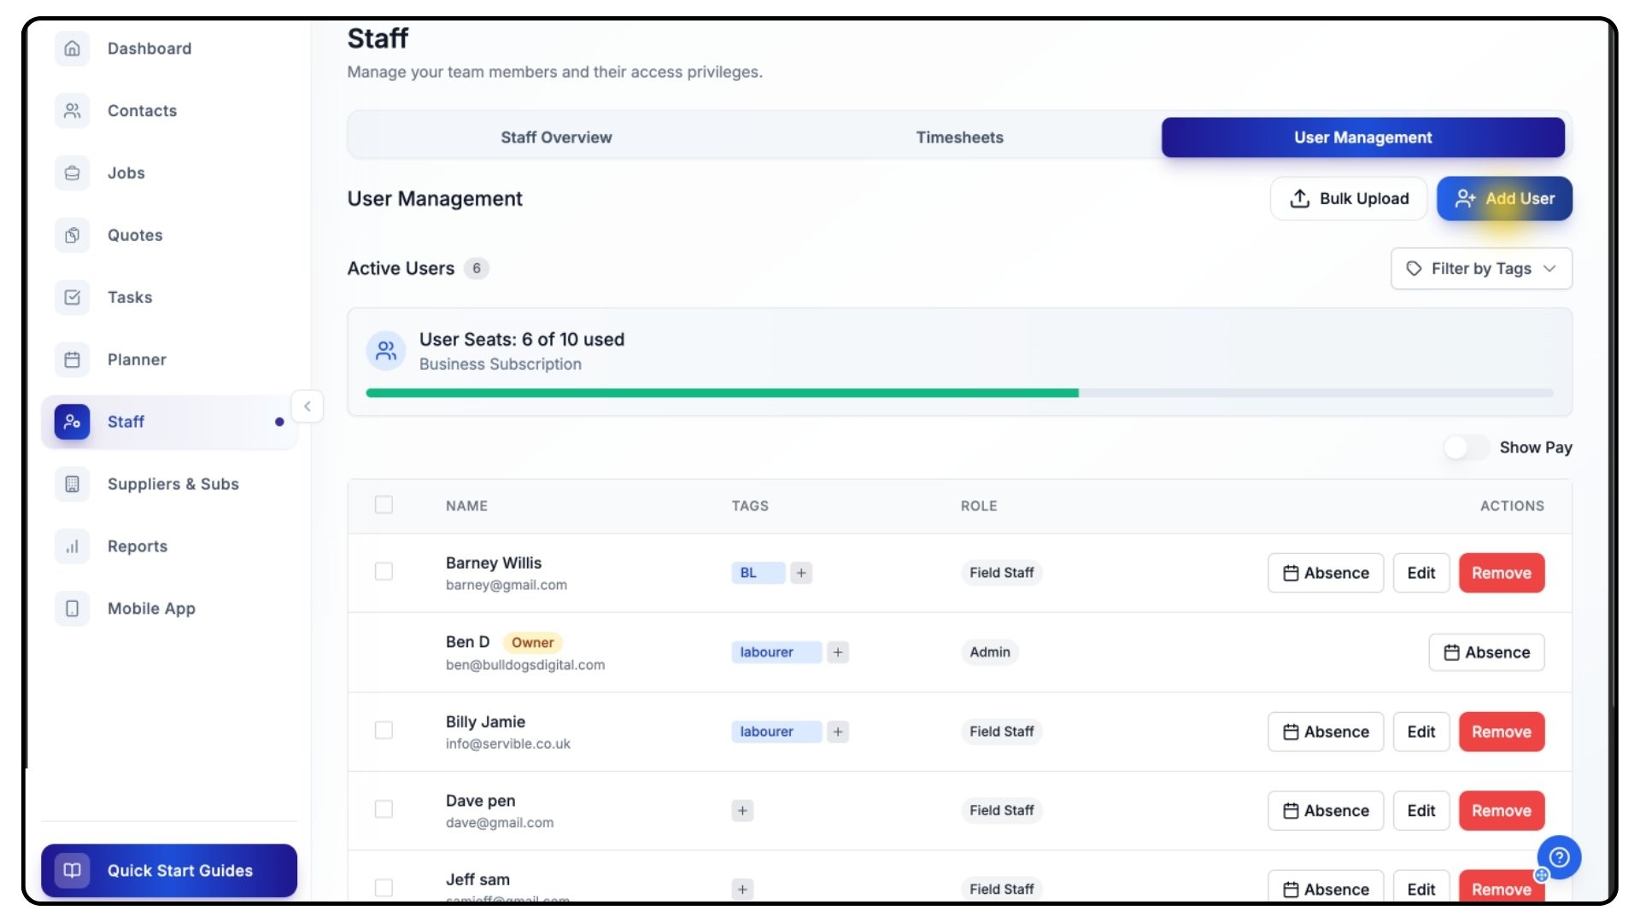Open the Mobile App phone icon

(x=73, y=609)
